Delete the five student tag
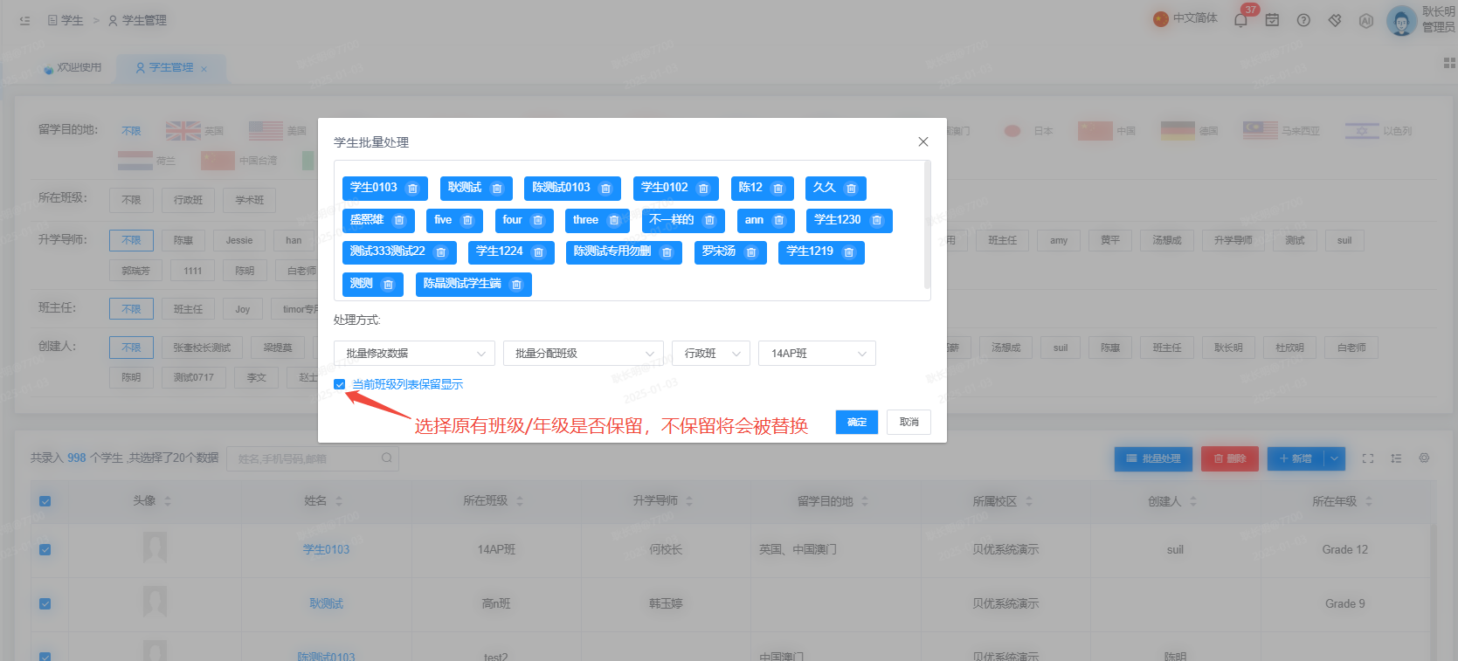This screenshot has height=661, width=1458. (467, 220)
